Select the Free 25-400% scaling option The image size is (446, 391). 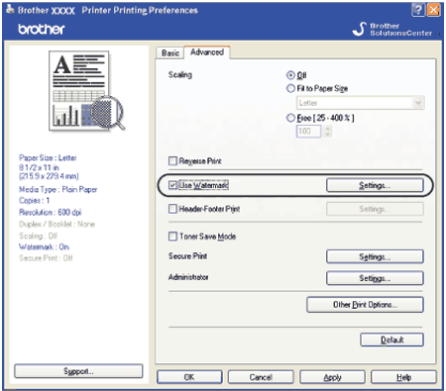click(290, 118)
